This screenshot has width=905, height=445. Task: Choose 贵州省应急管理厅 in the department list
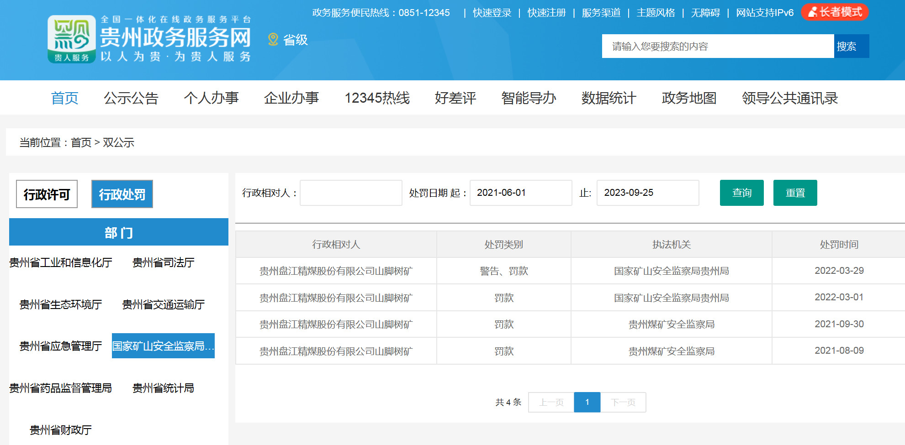[x=60, y=346]
